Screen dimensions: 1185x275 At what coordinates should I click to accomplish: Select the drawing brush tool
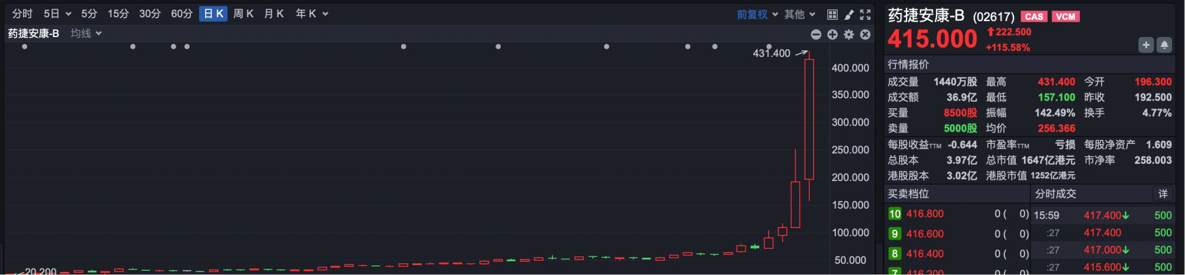[x=849, y=14]
